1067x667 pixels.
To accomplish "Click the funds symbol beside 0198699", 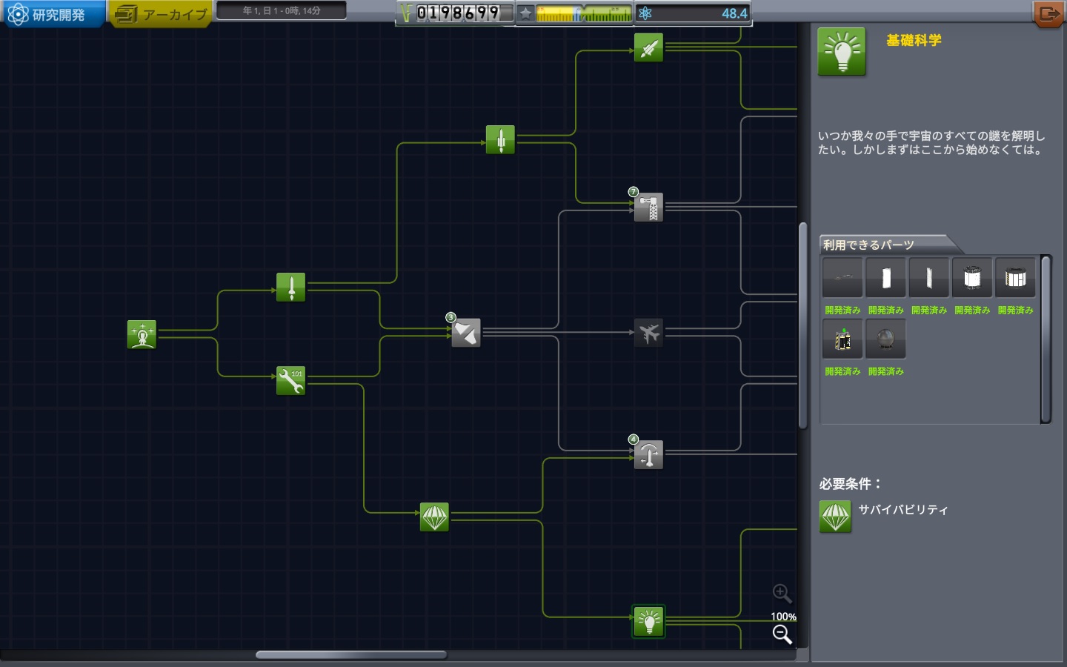I will (405, 13).
